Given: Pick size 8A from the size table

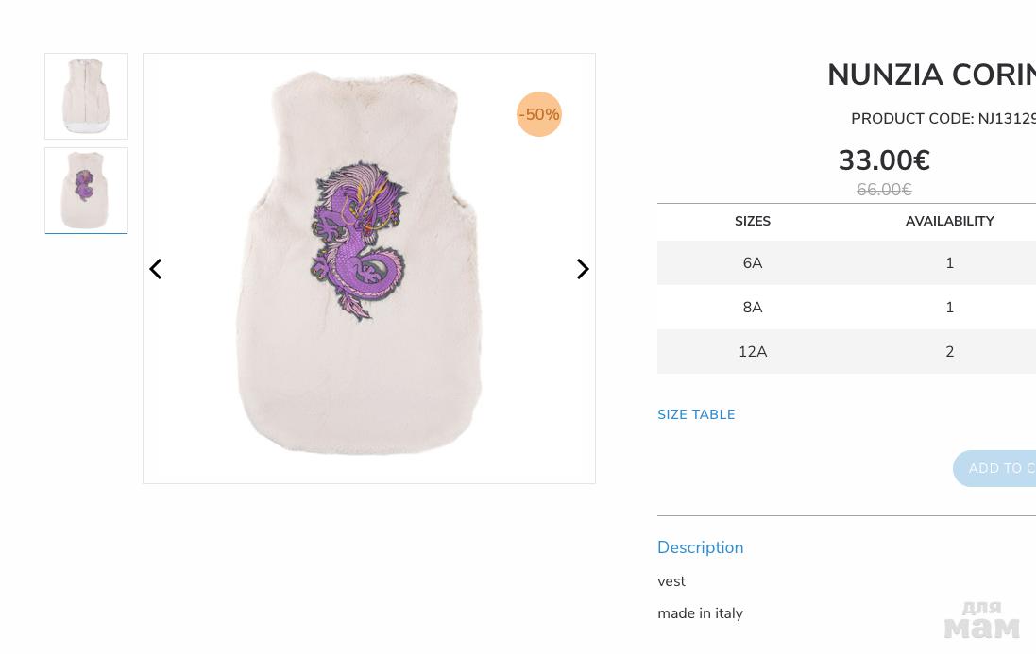Looking at the screenshot, I should (x=753, y=308).
